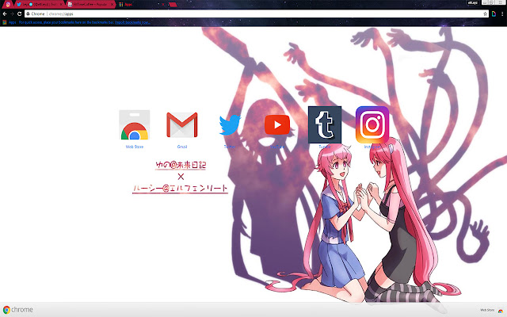Open a new tab with the new-tab button
This screenshot has width=507, height=317.
[x=173, y=5]
